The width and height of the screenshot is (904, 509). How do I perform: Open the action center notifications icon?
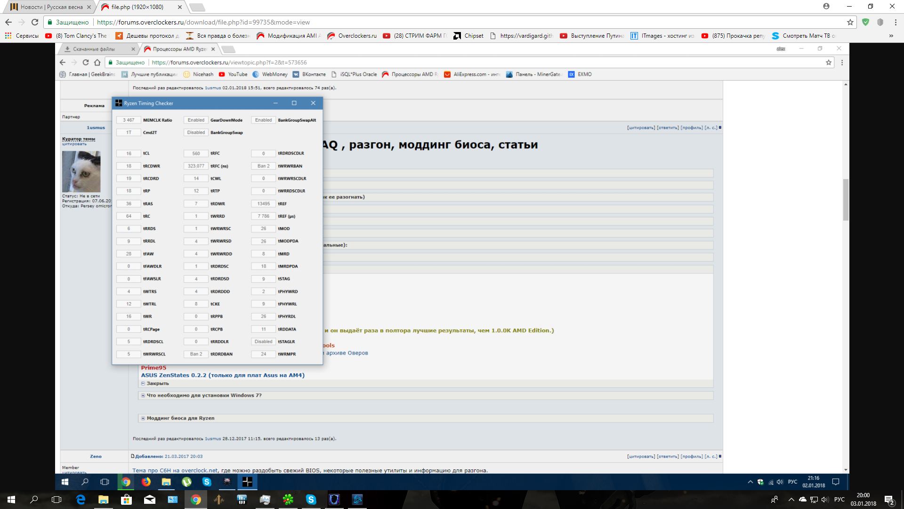click(x=889, y=500)
